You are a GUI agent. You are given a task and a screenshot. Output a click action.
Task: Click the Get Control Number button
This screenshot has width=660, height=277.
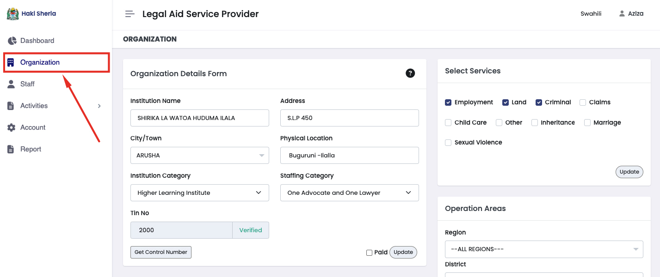click(160, 252)
